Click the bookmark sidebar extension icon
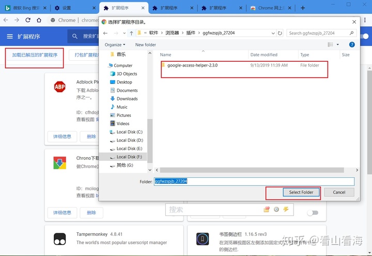This screenshot has width=372, height=256. 203,238
